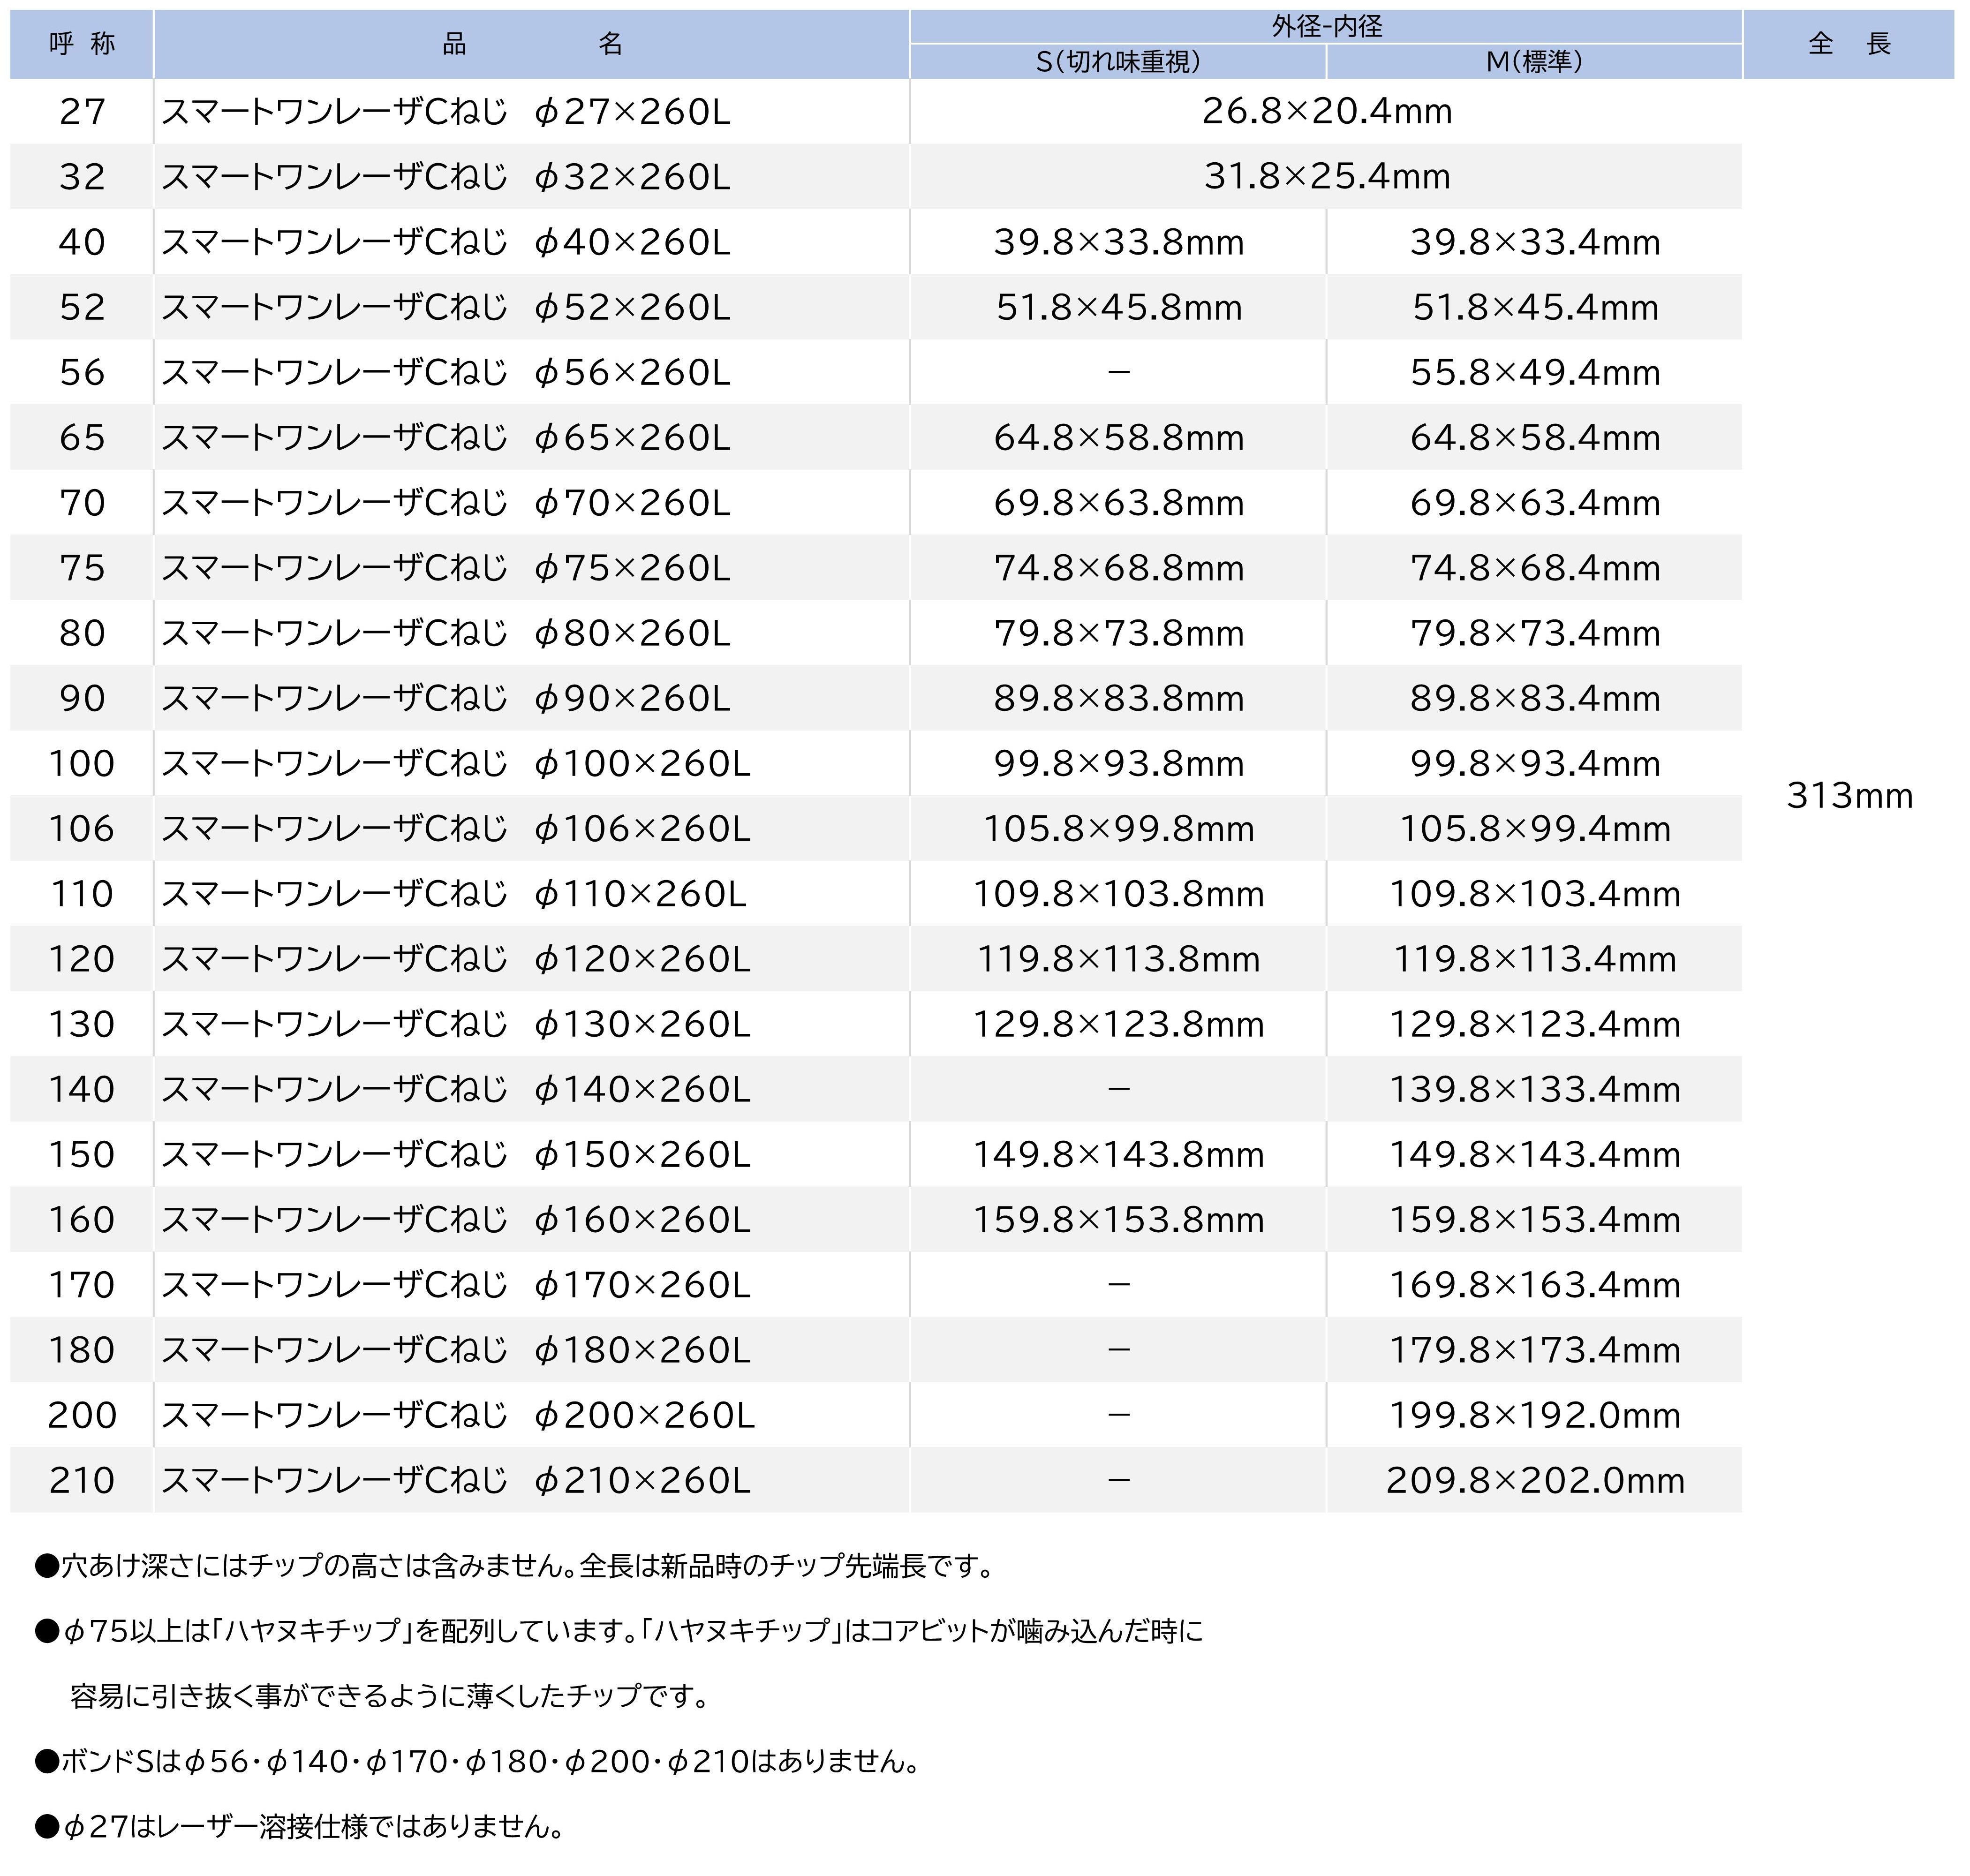This screenshot has width=1970, height=1876.
Task: Select S dimension 64.8×58.8mm
Action: point(1118,437)
